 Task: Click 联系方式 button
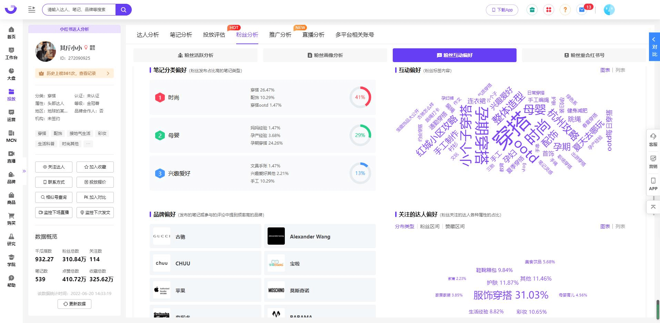(54, 182)
